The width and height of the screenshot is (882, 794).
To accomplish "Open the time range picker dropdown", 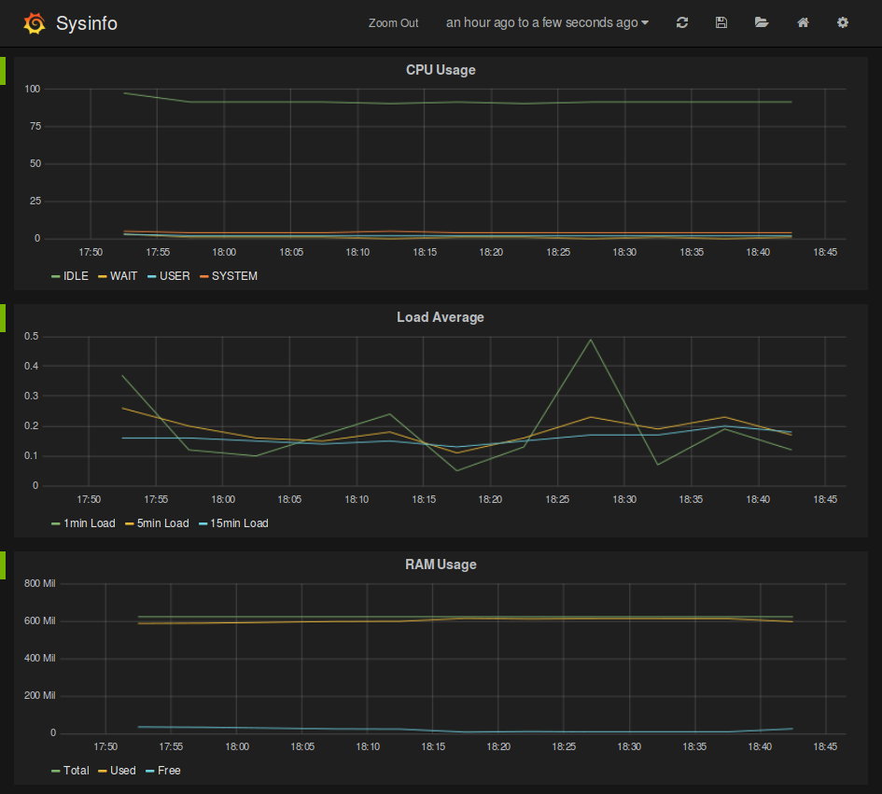I will [x=547, y=22].
